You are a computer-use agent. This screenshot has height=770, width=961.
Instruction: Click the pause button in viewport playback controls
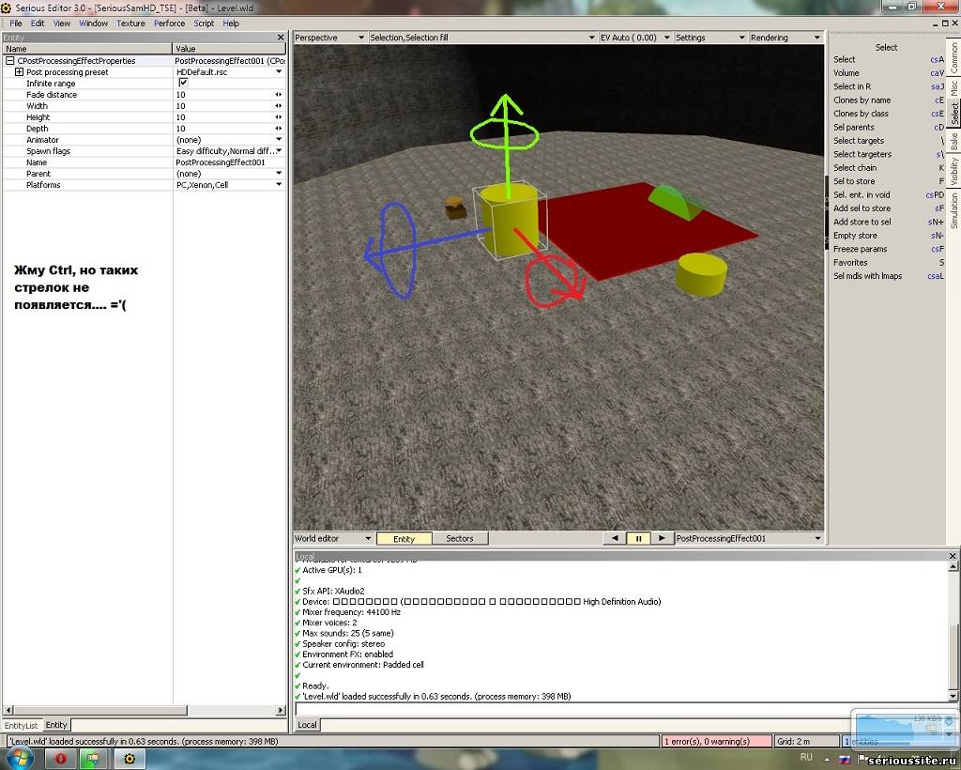click(x=638, y=538)
